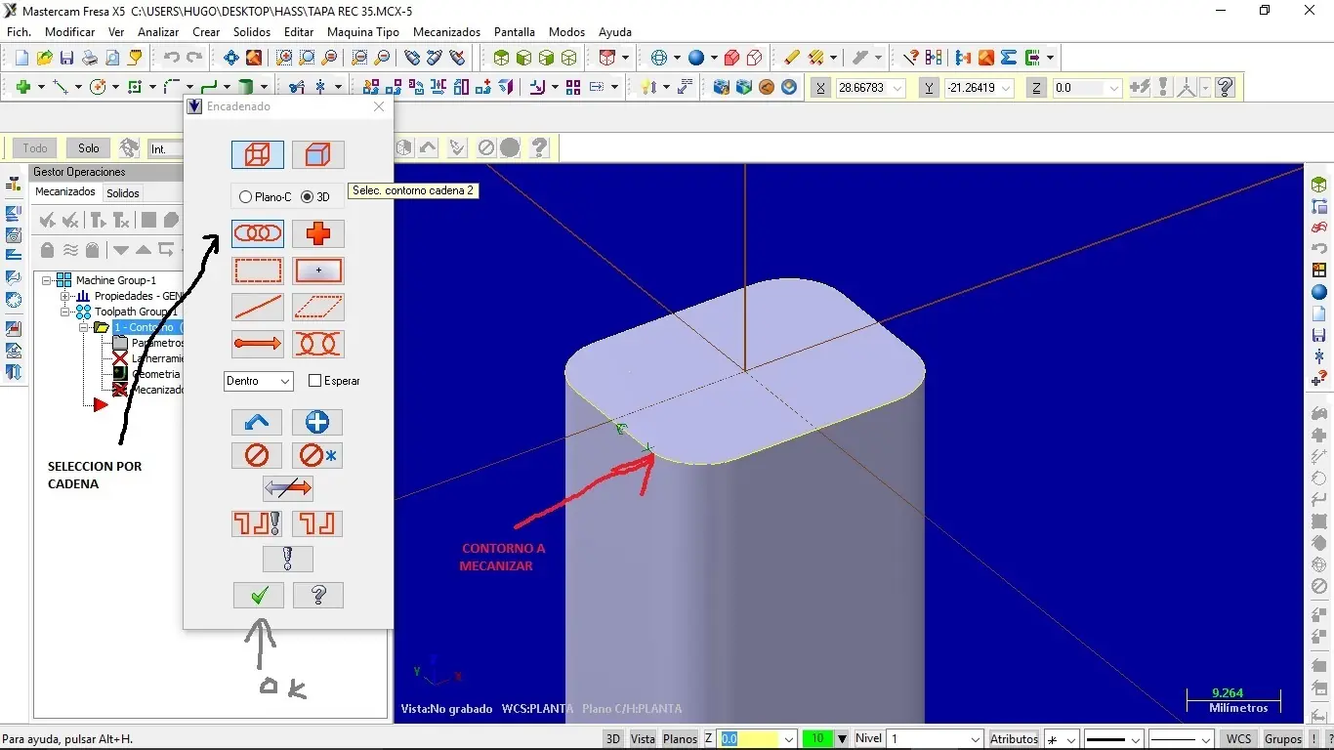Select the Area selection button
The width and height of the screenshot is (1334, 750).
318,271
